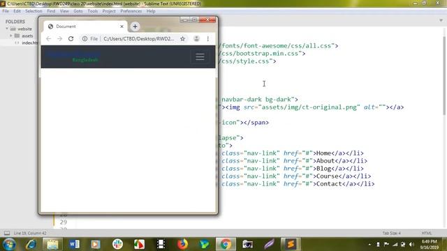Image resolution: width=447 pixels, height=251 pixels.
Task: Switch to Sublime Text in the taskbar
Action: point(291,244)
